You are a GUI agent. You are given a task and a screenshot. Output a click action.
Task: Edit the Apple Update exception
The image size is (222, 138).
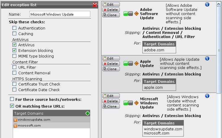tap(111, 58)
